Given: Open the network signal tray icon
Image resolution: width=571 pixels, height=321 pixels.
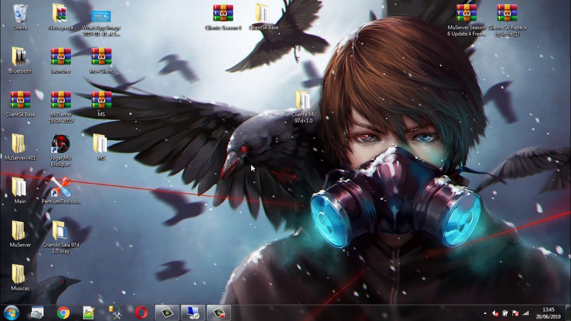Looking at the screenshot, I should point(525,313).
